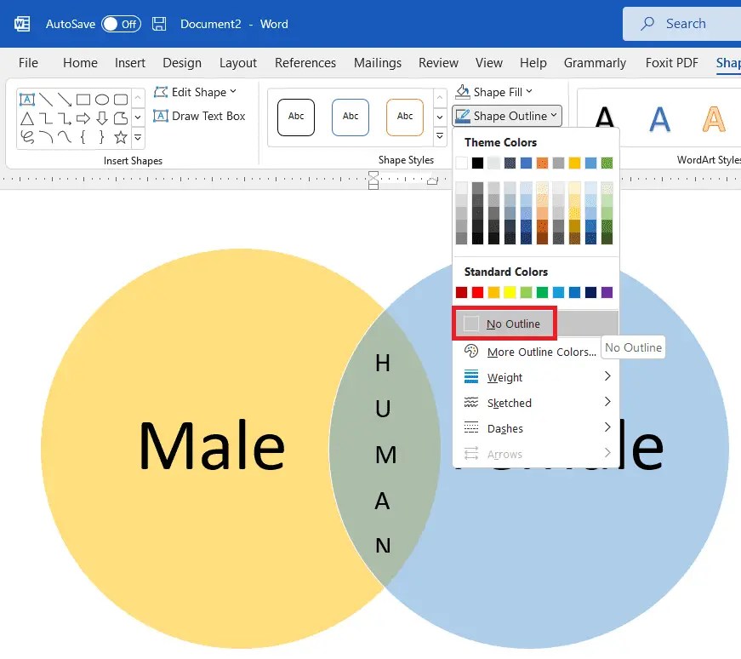Open the Mailings tab
This screenshot has height=659, width=741.
377,62
